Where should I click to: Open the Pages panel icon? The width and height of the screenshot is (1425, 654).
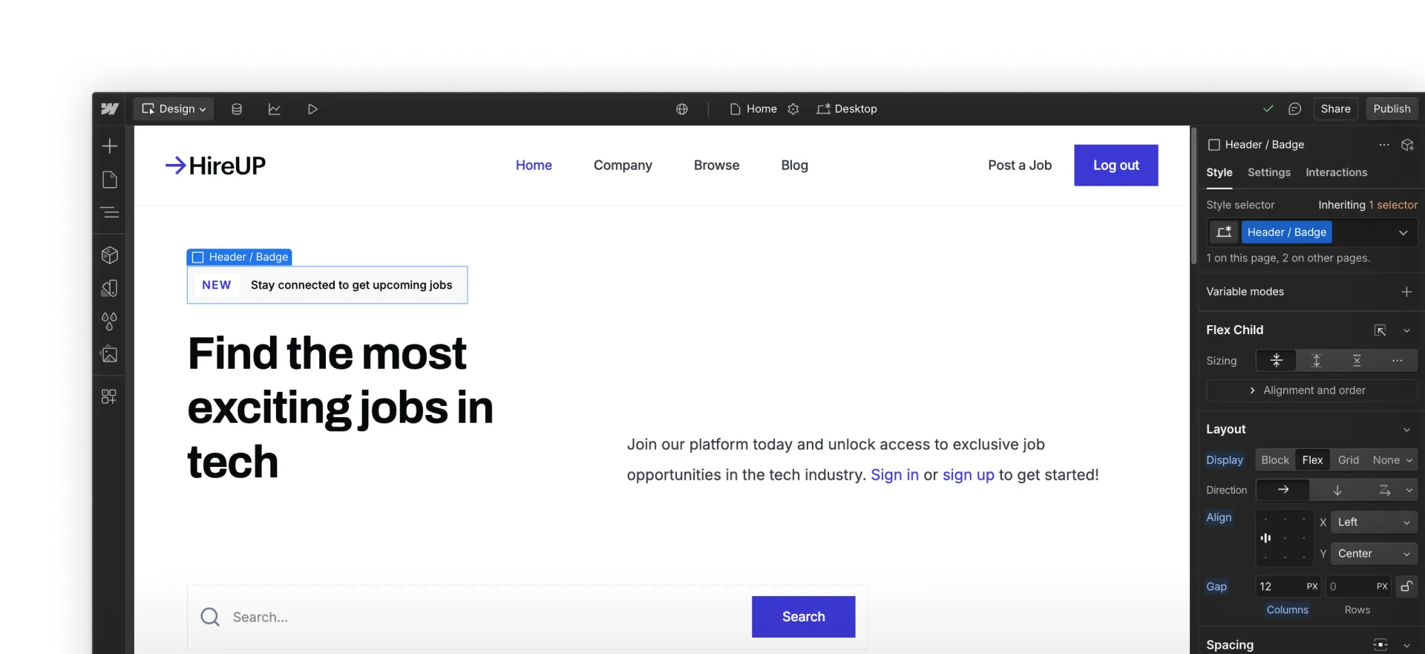[x=110, y=180]
